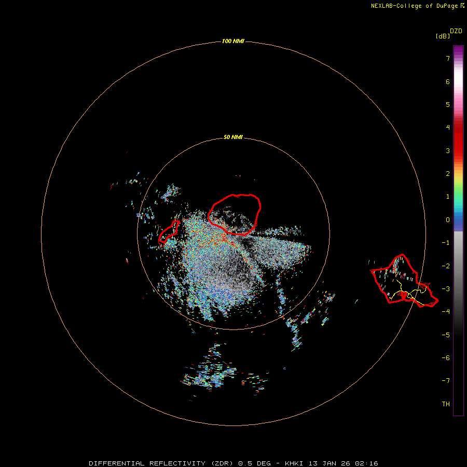Click the DZD legend title
The image size is (467, 467).
click(x=456, y=31)
